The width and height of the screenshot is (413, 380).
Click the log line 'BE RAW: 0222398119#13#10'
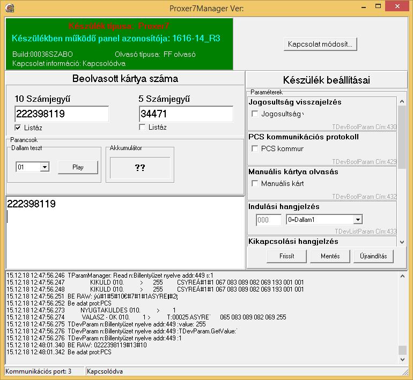77,345
